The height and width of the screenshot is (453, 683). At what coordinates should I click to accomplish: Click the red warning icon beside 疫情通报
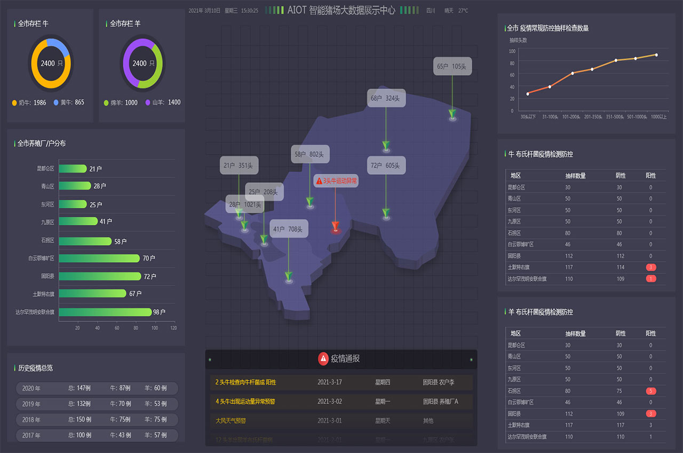point(323,359)
